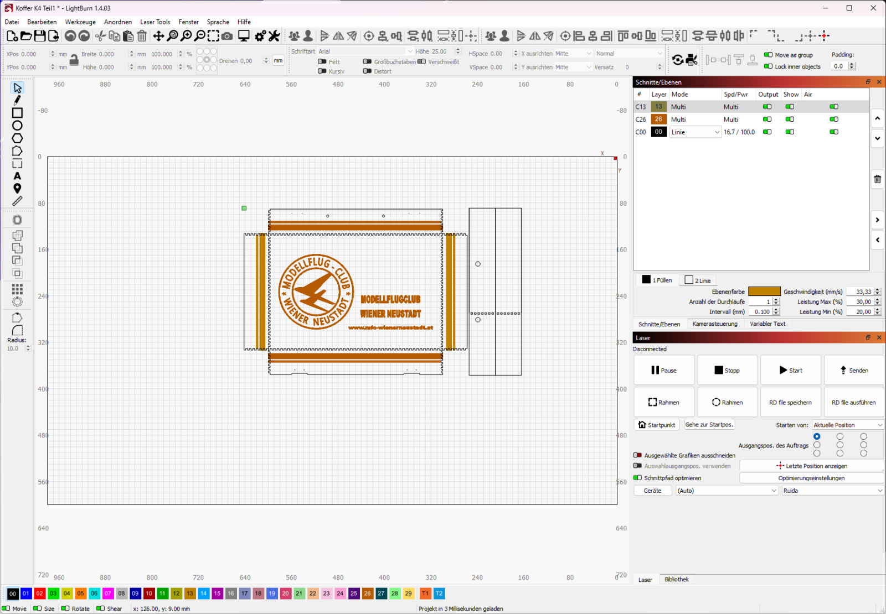The width and height of the screenshot is (886, 614).
Task: Open the Schriftart Arial font dropdown
Action: pyautogui.click(x=365, y=51)
